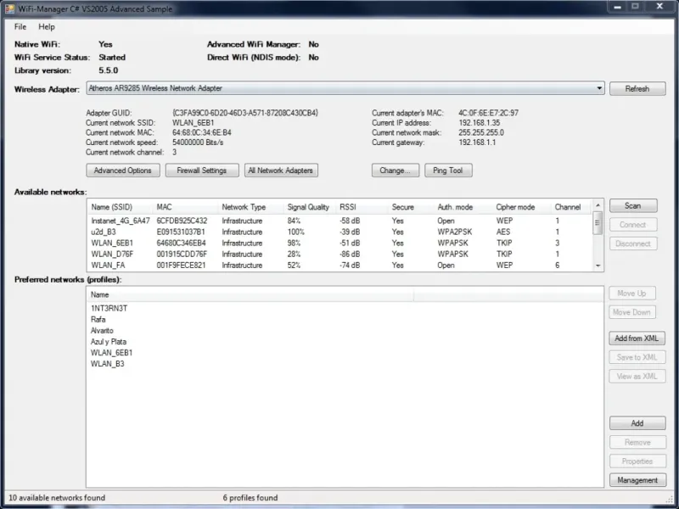
Task: Click the Refresh button
Action: click(x=637, y=89)
